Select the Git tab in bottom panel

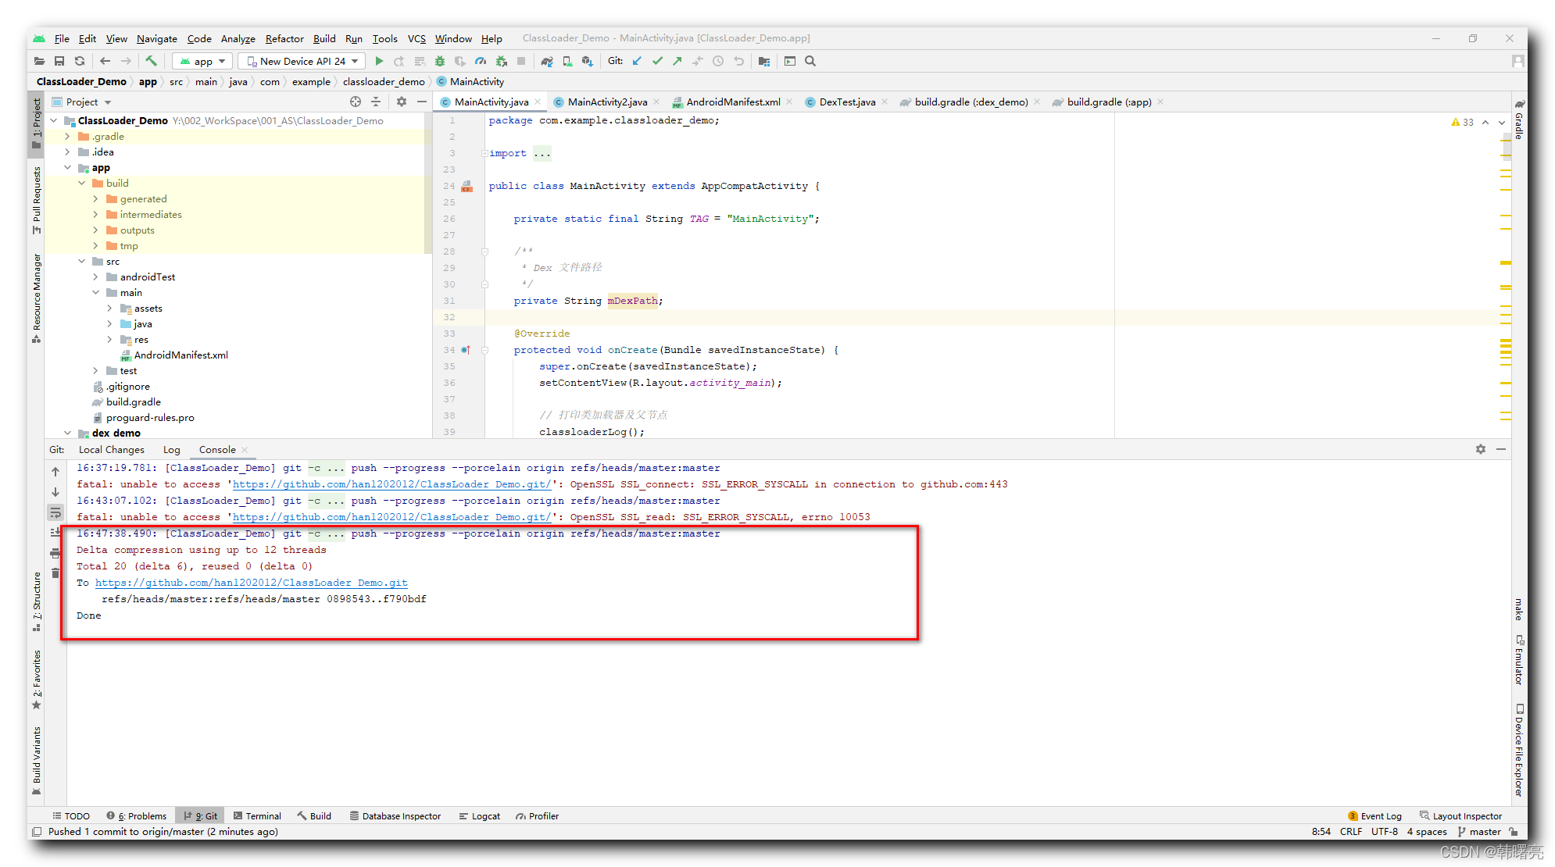tap(209, 815)
